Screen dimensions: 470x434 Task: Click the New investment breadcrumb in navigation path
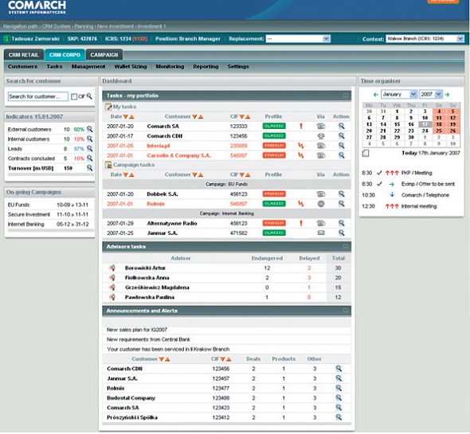point(116,26)
